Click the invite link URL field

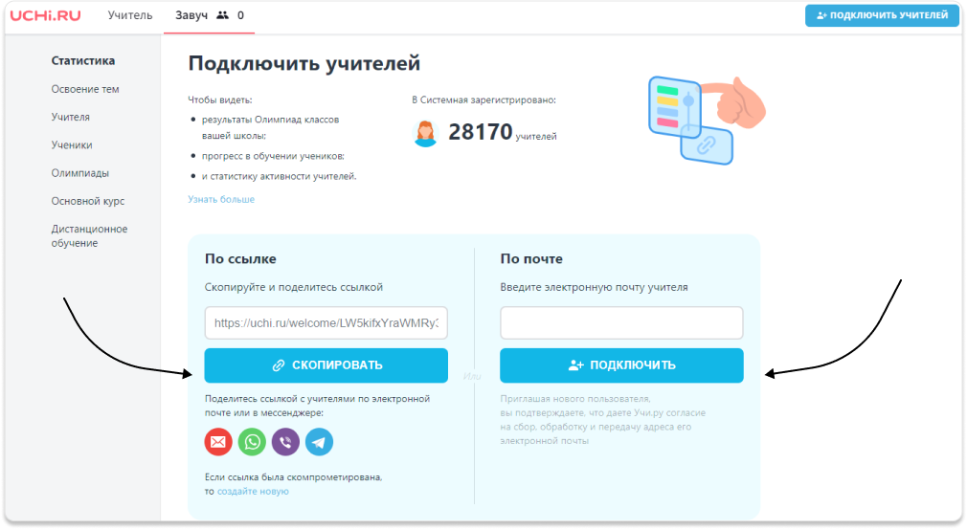tap(326, 323)
